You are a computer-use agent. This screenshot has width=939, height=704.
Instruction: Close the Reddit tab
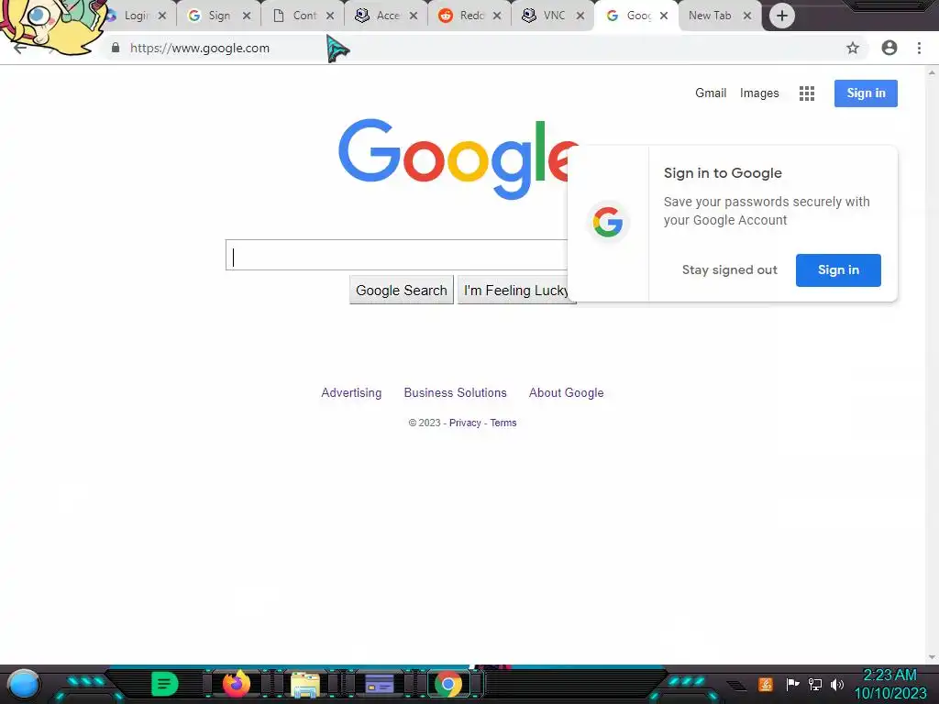pos(496,16)
